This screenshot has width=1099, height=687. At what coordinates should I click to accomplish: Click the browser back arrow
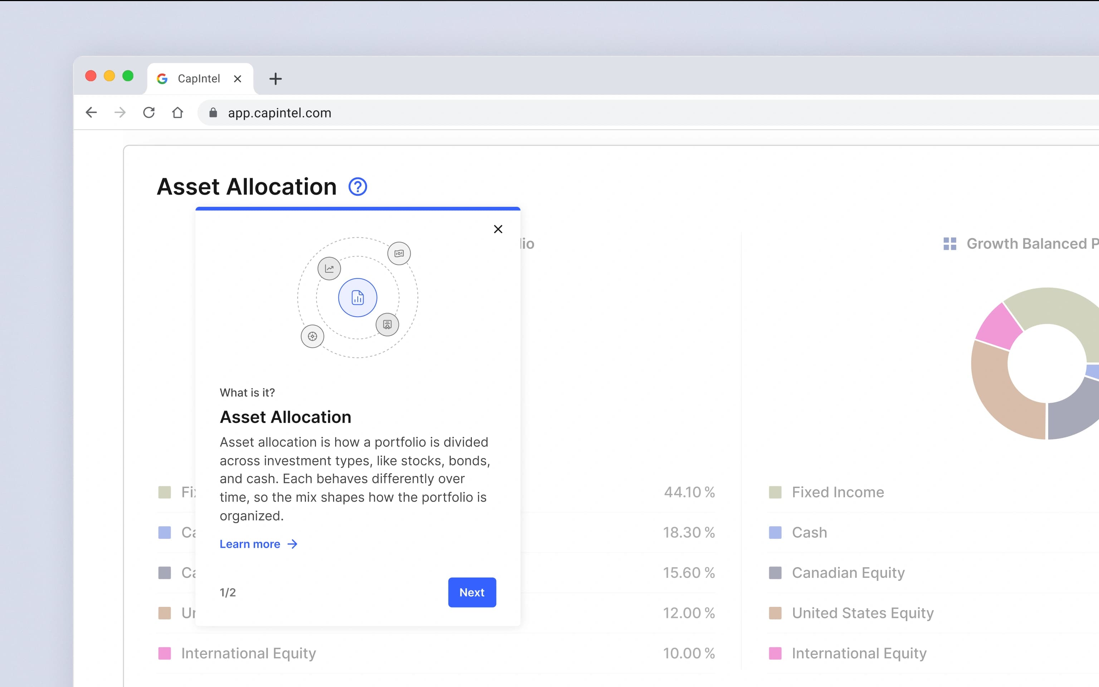coord(91,112)
